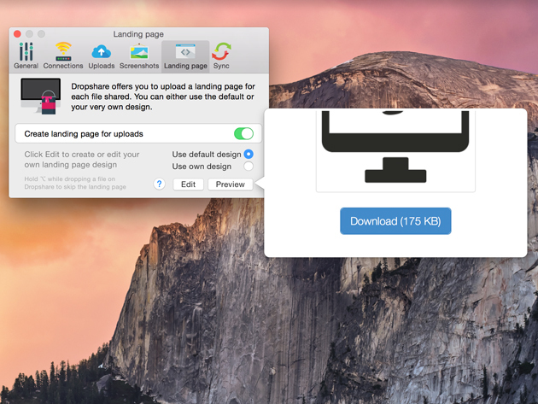Select the Landing page tab
Image resolution: width=538 pixels, height=404 pixels.
[185, 56]
